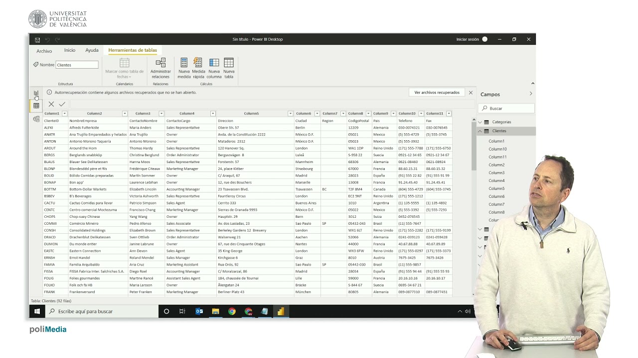Screen dimensions: 638x358
Task: Cancel the formula with the X icon
Action: pos(51,104)
